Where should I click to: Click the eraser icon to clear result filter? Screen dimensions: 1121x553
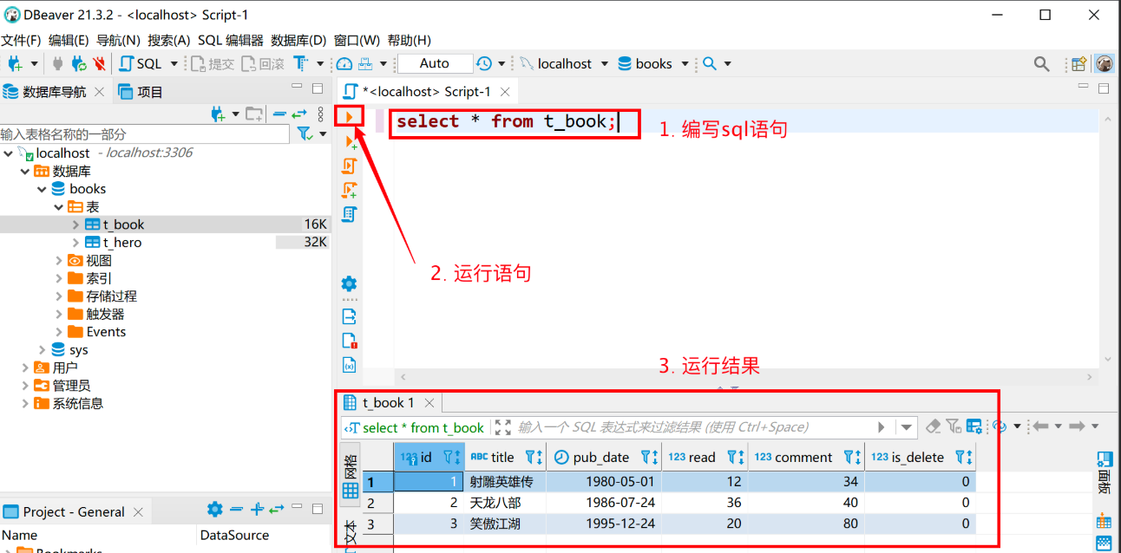(934, 426)
